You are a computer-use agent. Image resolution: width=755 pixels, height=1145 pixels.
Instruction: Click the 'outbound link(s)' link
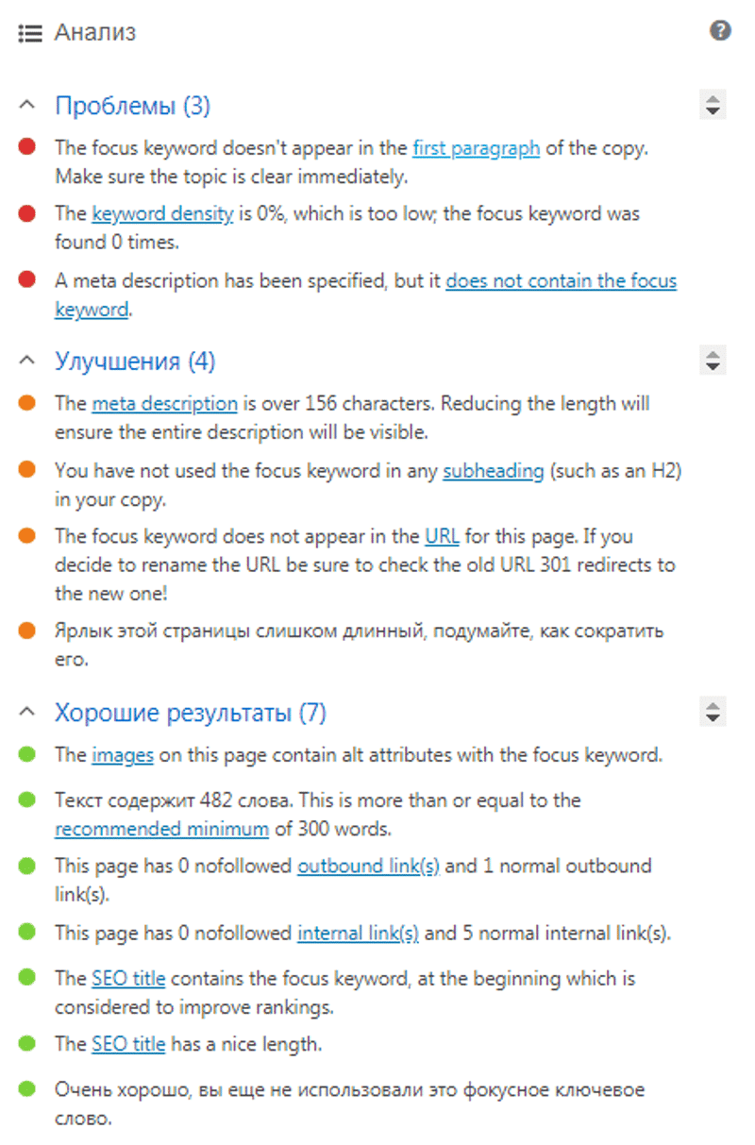368,867
